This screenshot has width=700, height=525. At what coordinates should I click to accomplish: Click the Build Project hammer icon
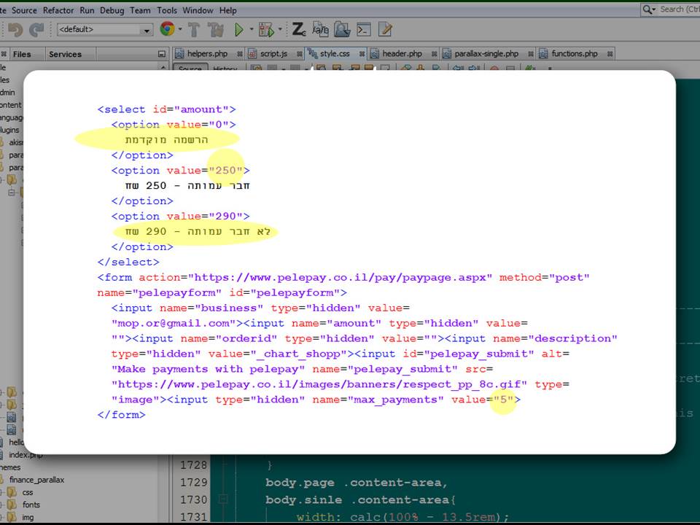coord(193,29)
